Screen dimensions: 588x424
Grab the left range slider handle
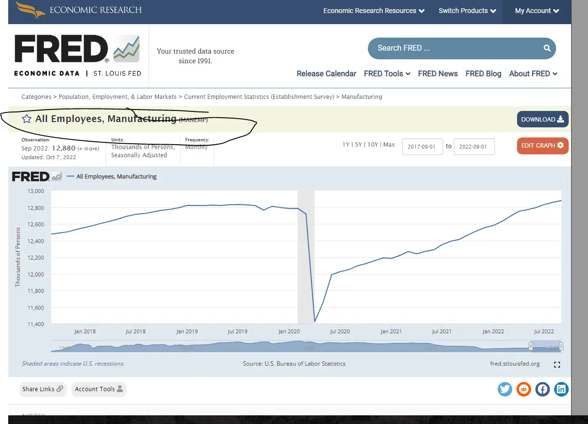[x=531, y=346]
